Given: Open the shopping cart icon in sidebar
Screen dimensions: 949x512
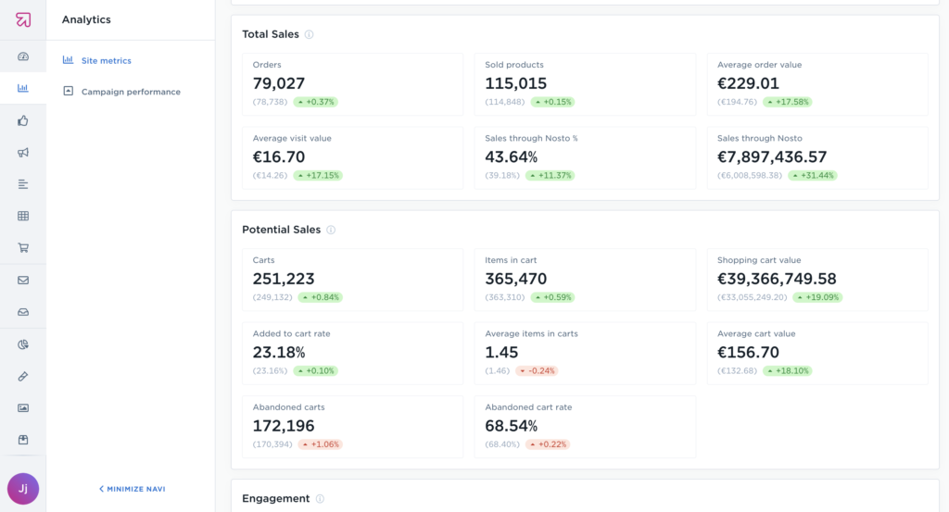Looking at the screenshot, I should pyautogui.click(x=23, y=248).
